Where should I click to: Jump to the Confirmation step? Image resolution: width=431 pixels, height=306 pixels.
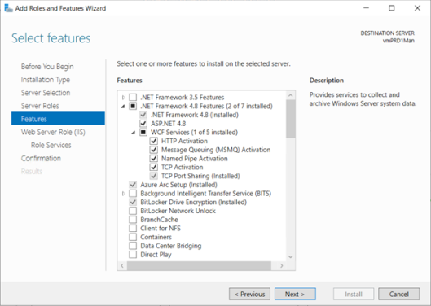click(41, 158)
